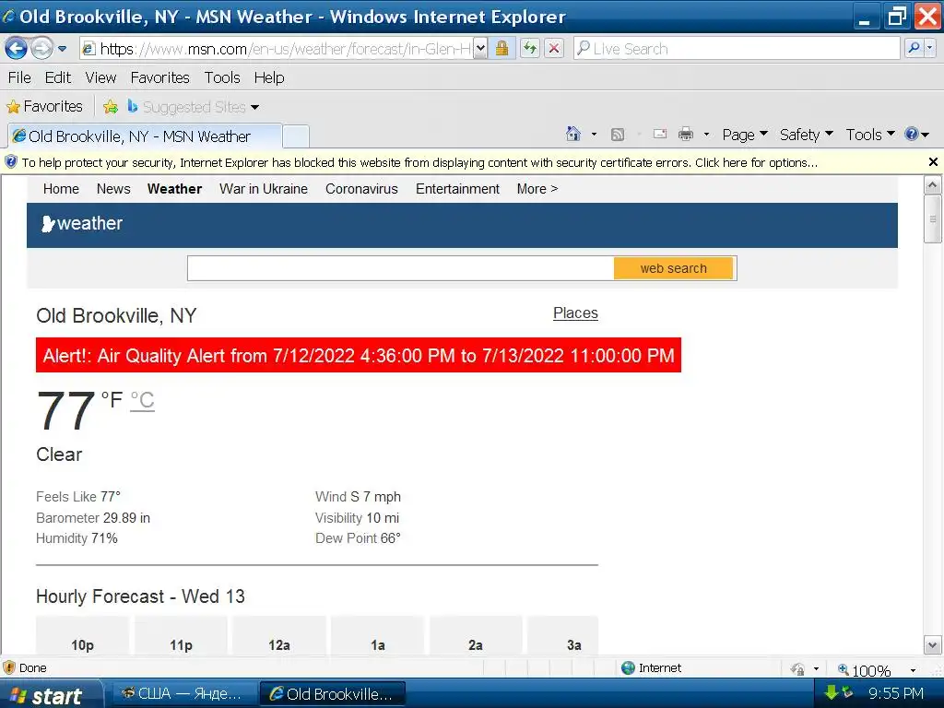Image resolution: width=944 pixels, height=708 pixels.
Task: Click the Read Mail icon
Action: point(660,134)
